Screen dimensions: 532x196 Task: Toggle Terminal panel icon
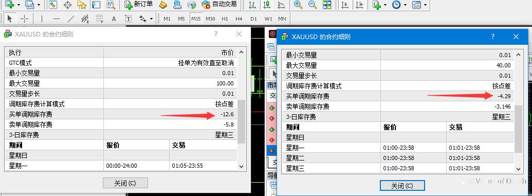point(96,5)
